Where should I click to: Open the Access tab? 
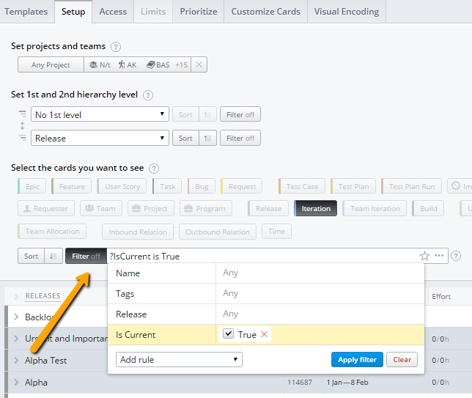click(x=113, y=12)
